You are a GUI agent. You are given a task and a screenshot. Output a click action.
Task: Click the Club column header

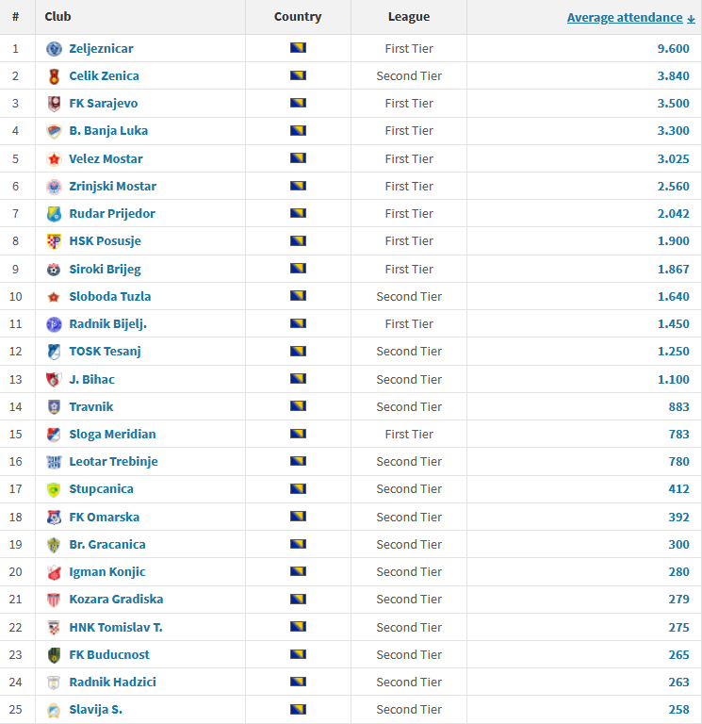[x=57, y=16]
